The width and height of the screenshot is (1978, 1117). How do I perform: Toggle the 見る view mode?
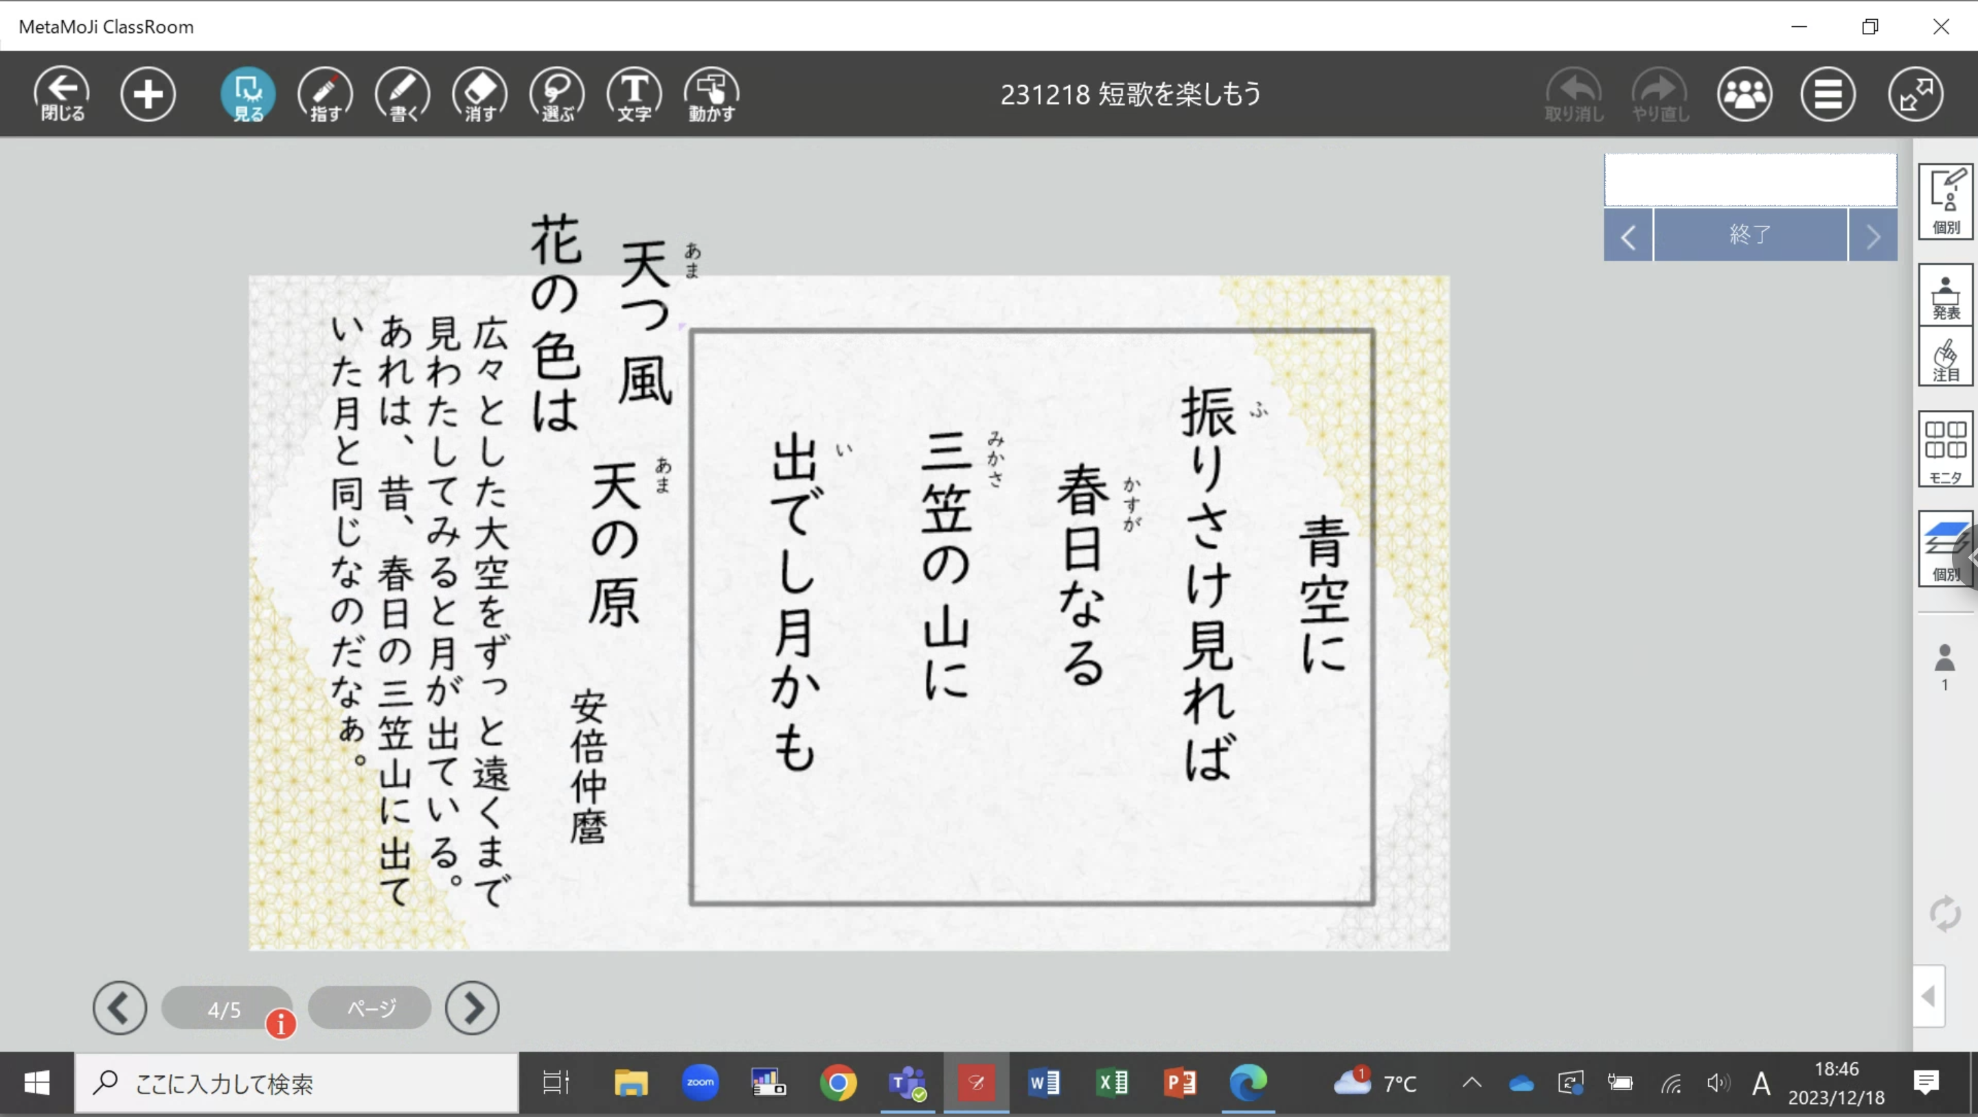point(248,93)
